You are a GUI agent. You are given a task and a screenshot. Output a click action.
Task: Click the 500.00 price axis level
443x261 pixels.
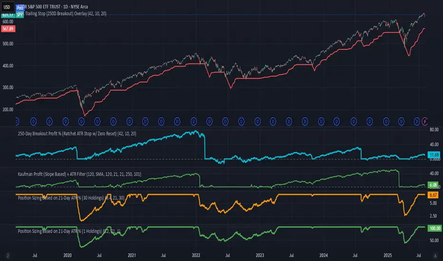click(x=8, y=44)
